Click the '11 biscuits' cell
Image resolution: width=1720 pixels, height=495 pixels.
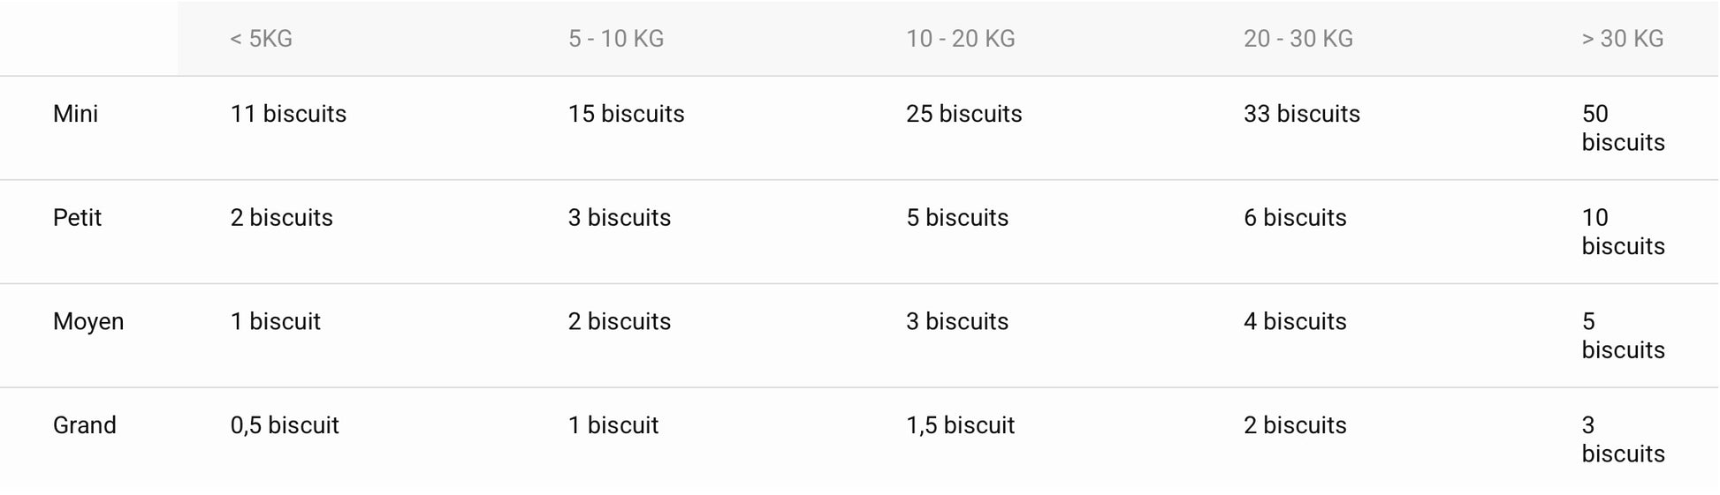click(x=288, y=114)
